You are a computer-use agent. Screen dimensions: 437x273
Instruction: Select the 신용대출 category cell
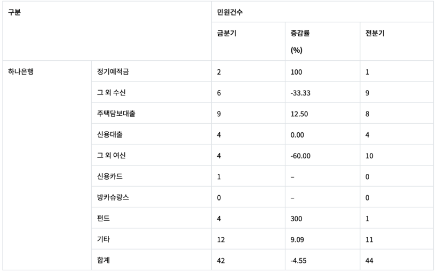point(109,134)
